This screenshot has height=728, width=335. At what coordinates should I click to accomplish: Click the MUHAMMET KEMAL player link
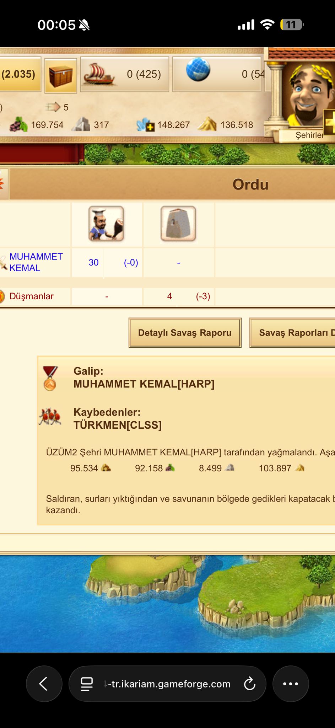36,262
